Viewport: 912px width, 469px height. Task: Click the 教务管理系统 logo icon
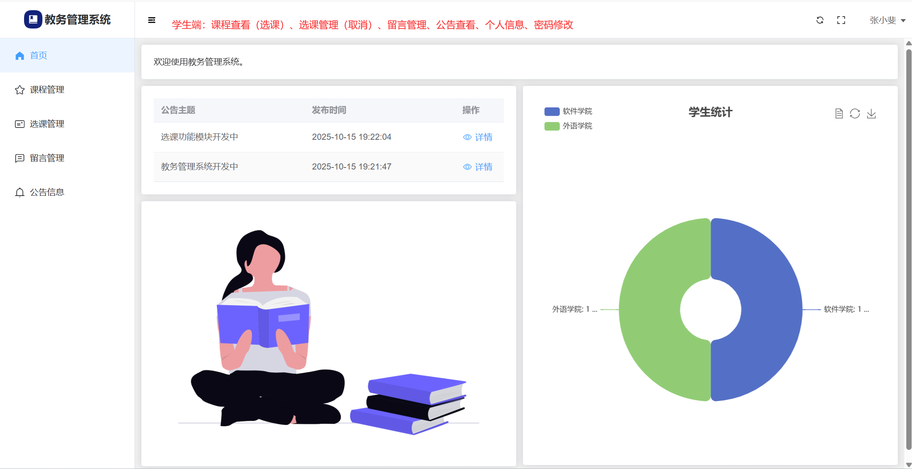(x=33, y=19)
